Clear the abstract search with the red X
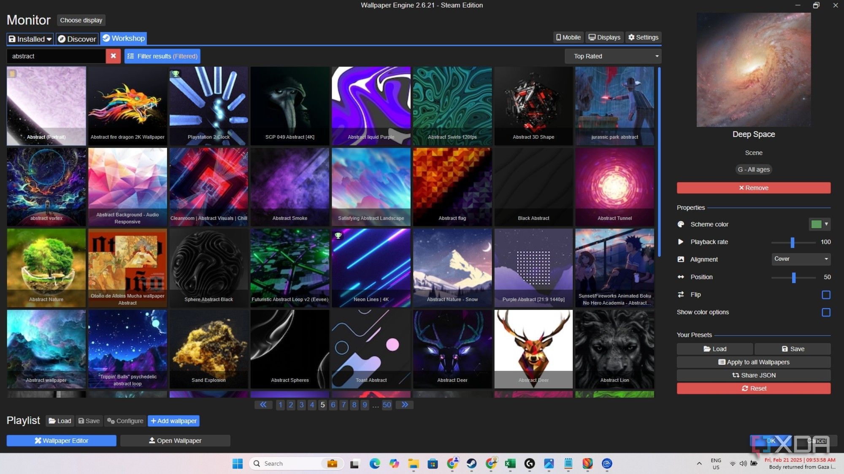 [x=113, y=56]
